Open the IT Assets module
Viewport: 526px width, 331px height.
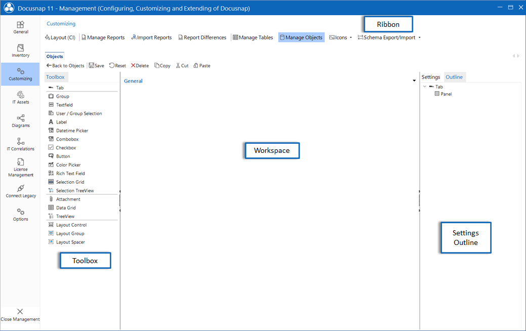20,98
